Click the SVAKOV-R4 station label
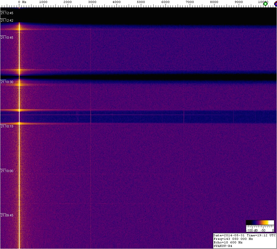The height and width of the screenshot is (249, 277). [223, 246]
